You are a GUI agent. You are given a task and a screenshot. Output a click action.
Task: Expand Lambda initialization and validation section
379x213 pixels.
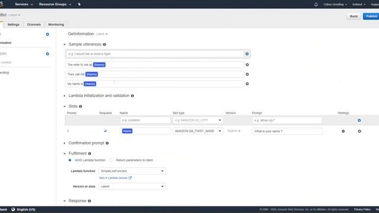pyautogui.click(x=65, y=96)
